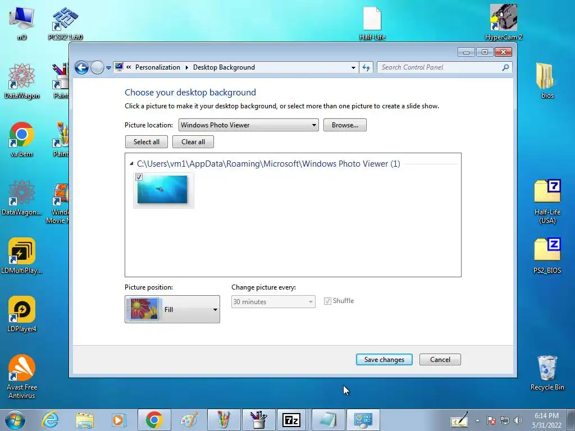Click the breadcrumb double chevron before Personalization
This screenshot has height=431, width=575.
pos(129,67)
